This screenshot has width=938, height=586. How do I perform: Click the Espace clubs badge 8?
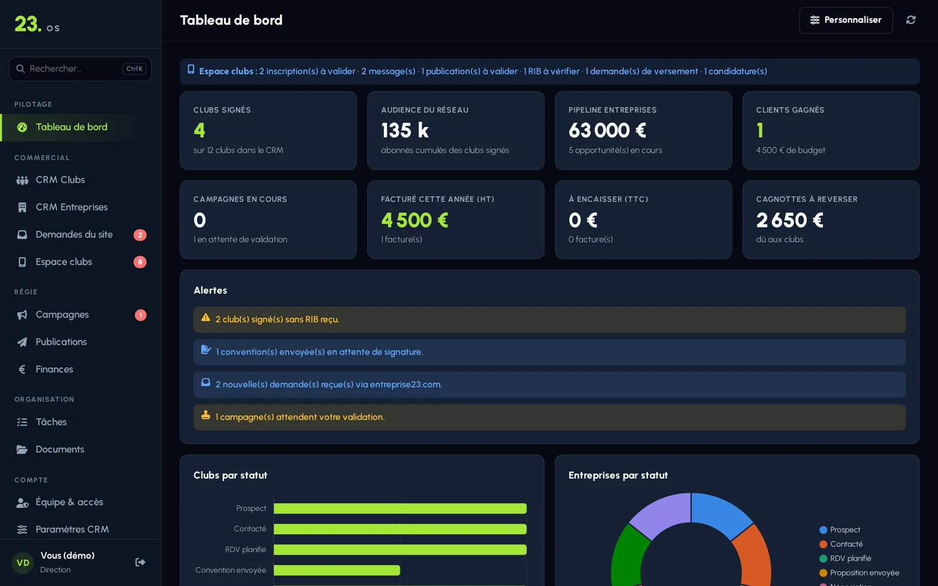click(140, 262)
